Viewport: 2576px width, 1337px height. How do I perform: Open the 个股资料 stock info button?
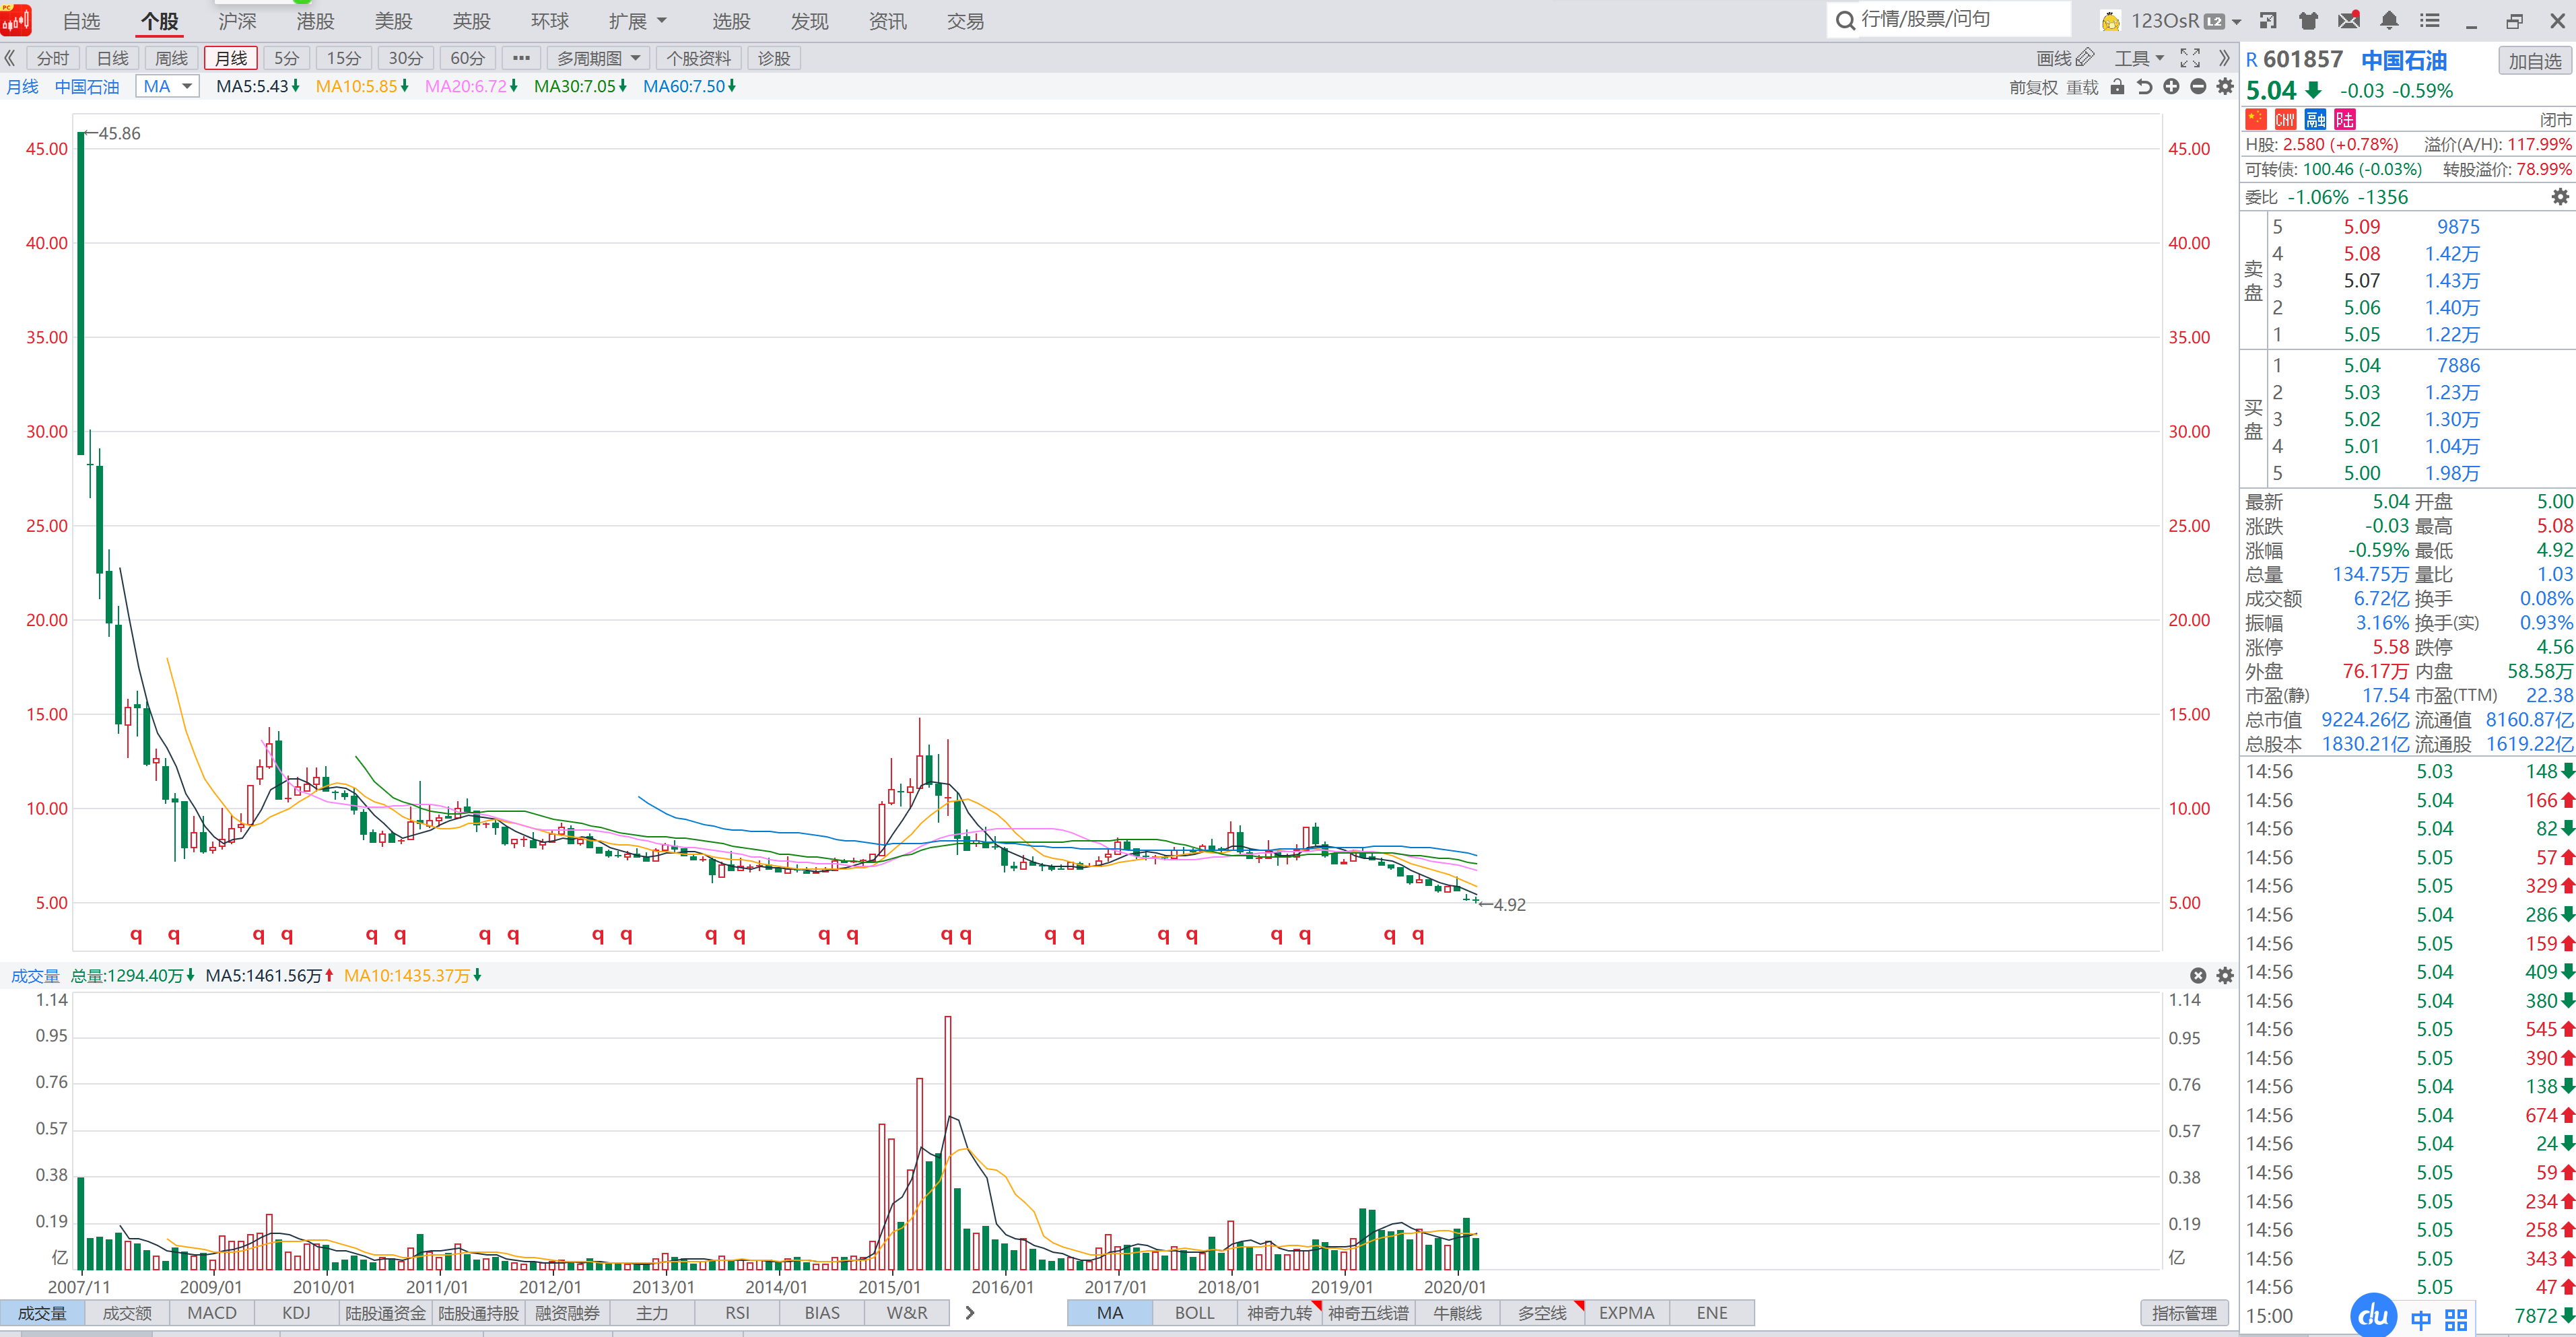pyautogui.click(x=699, y=58)
